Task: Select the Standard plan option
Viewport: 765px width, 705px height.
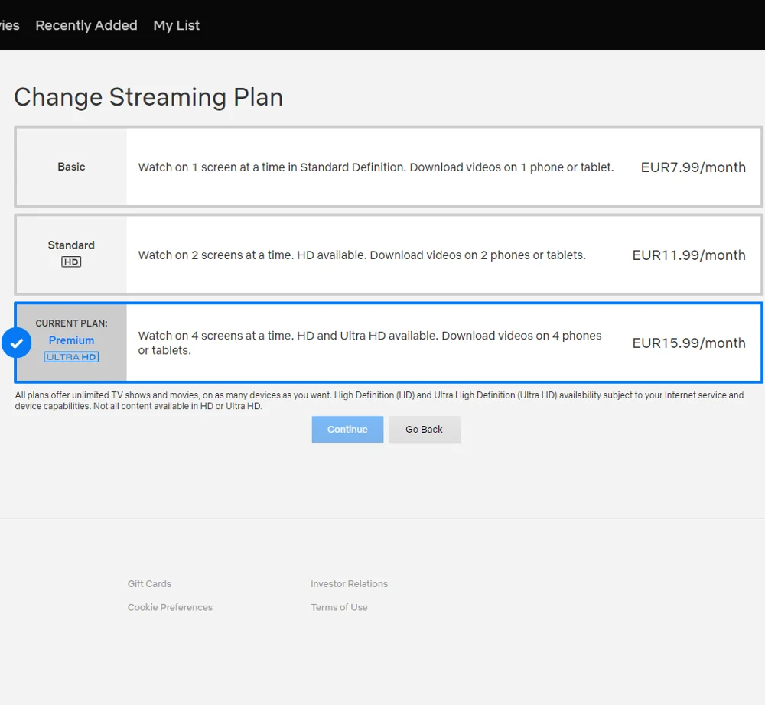Action: pos(389,255)
